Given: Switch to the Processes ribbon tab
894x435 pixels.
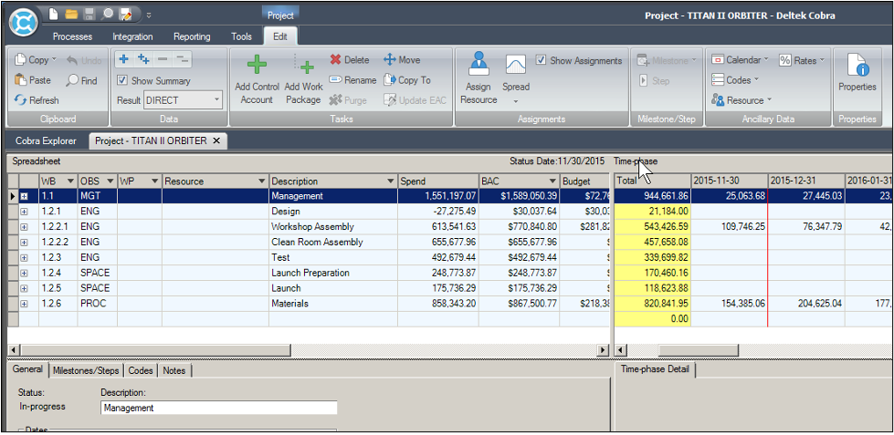Looking at the screenshot, I should pyautogui.click(x=72, y=36).
